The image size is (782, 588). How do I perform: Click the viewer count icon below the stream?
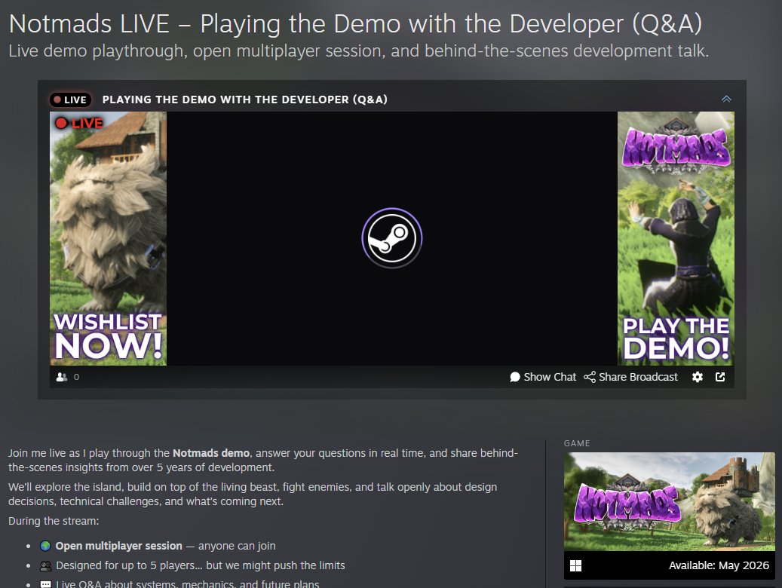click(x=61, y=377)
